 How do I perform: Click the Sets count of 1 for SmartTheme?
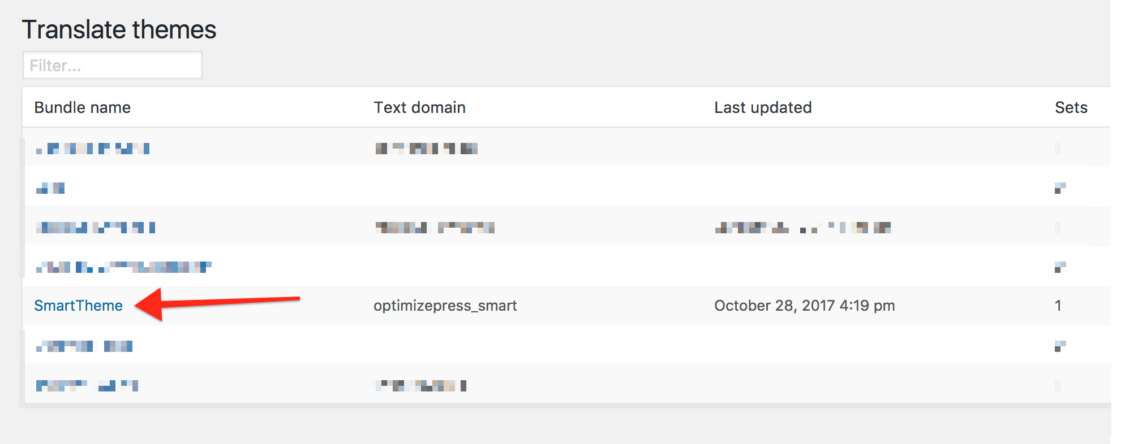(1058, 305)
